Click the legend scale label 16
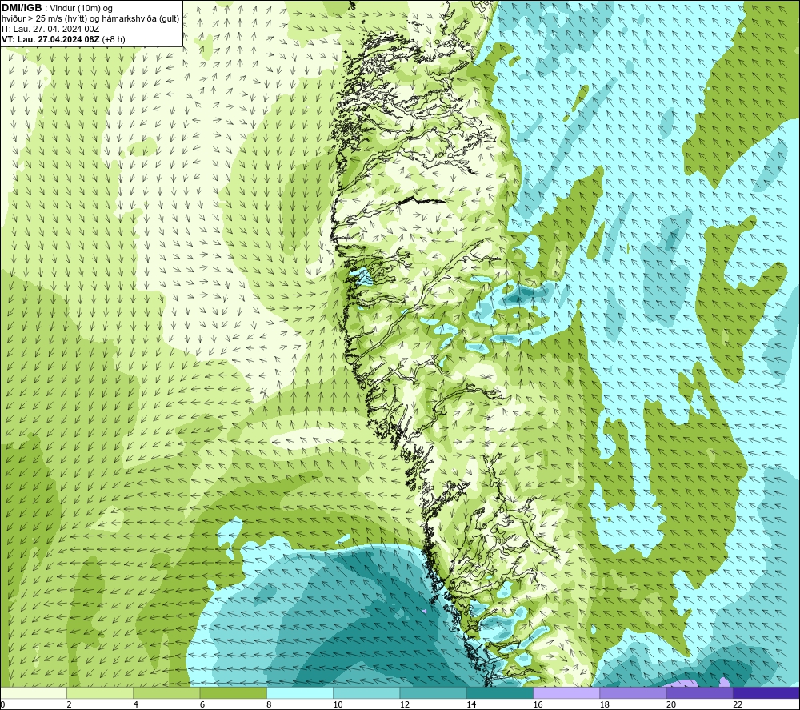The height and width of the screenshot is (710, 800). pos(538,704)
